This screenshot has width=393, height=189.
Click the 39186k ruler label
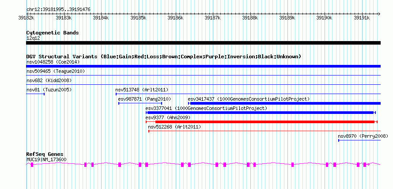(175, 18)
